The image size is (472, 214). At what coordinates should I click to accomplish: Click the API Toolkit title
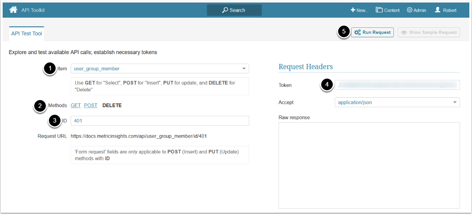point(33,10)
